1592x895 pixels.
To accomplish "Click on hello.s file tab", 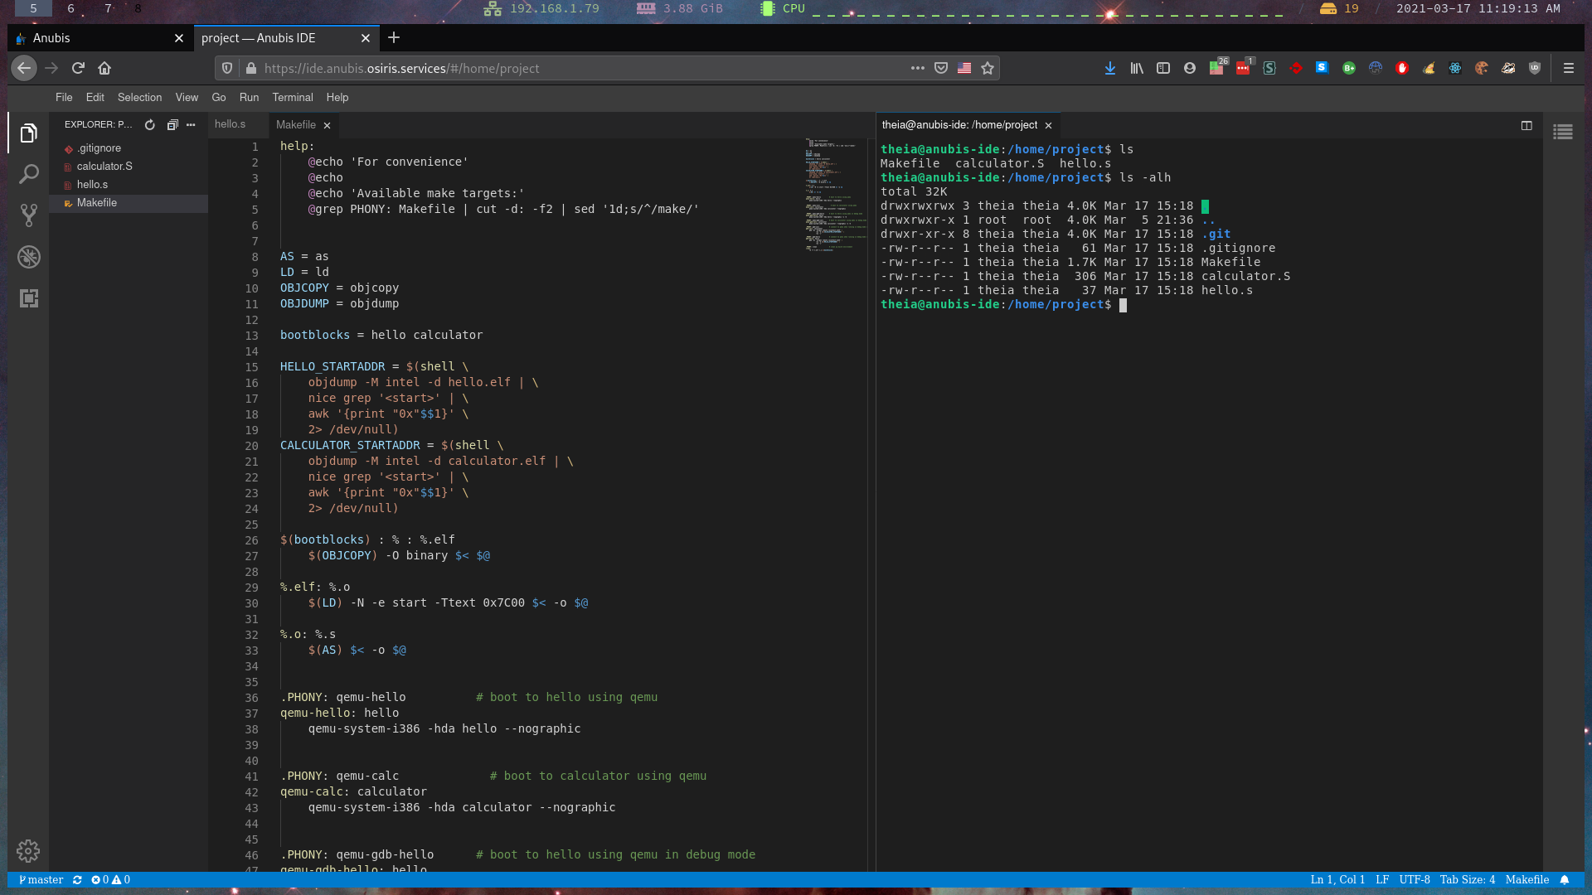I will (230, 123).
